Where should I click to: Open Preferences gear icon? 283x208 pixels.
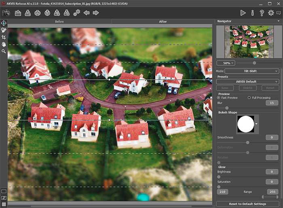pos(271,13)
